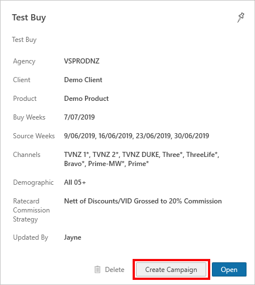The height and width of the screenshot is (285, 255).
Task: Click the Source Weeks dates list
Action: coord(137,136)
